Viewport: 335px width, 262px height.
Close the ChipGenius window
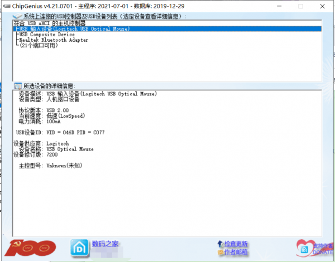[322, 6]
